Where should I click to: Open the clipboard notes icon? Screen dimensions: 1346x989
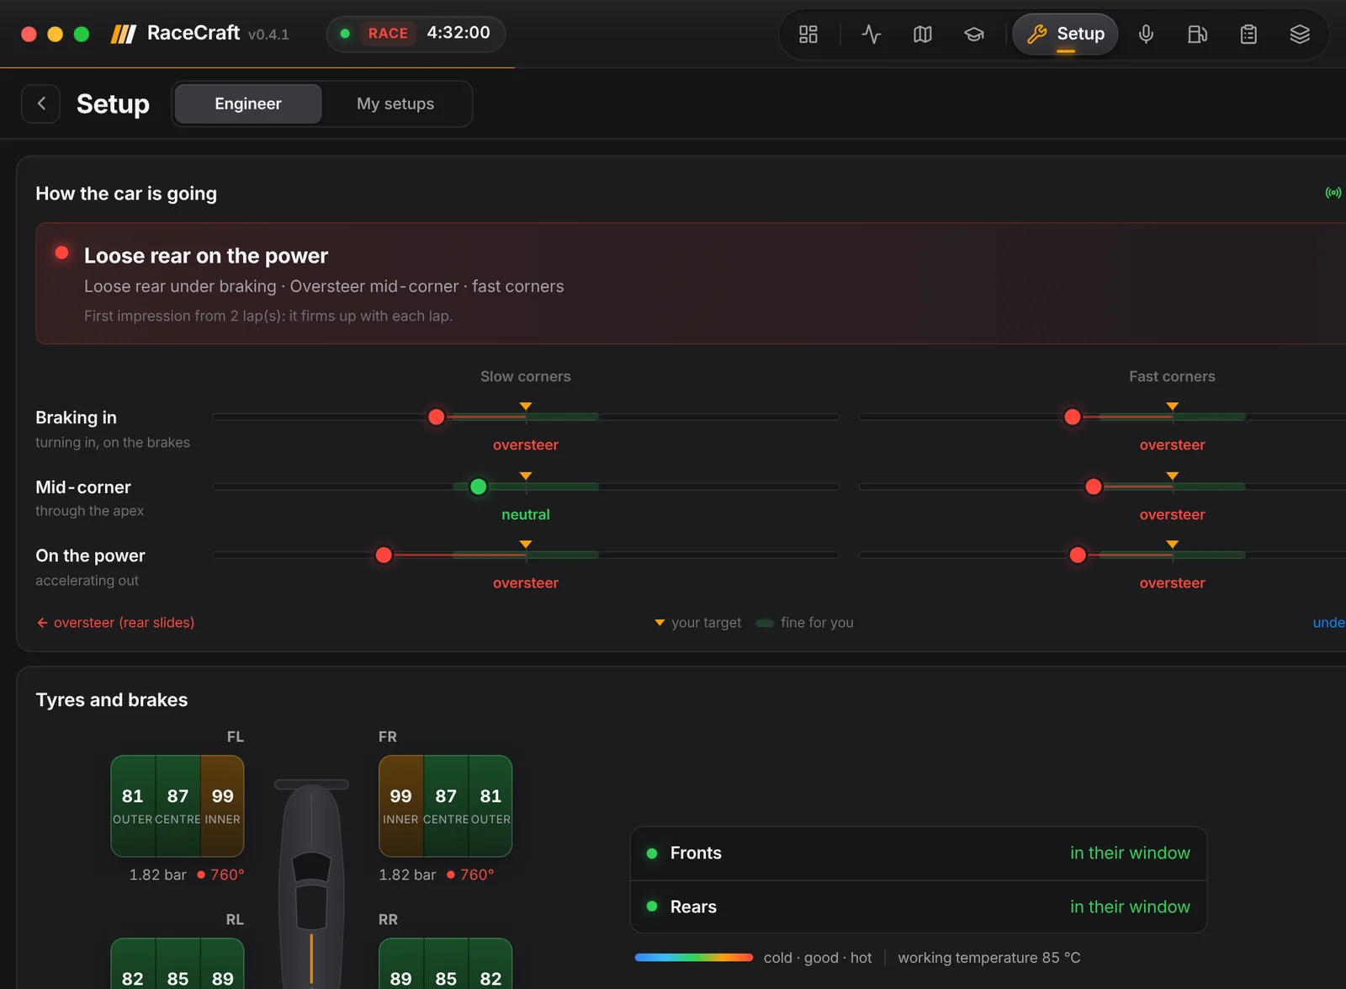tap(1248, 34)
